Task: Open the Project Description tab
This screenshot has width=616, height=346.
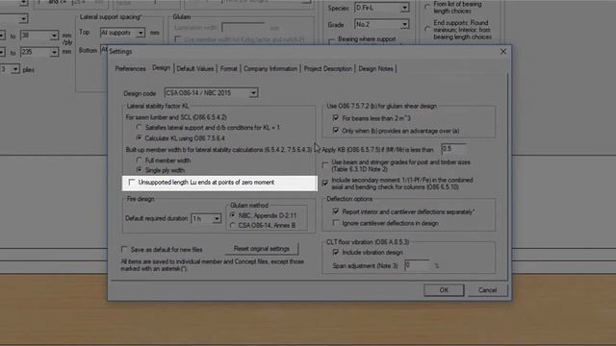Action: [328, 68]
